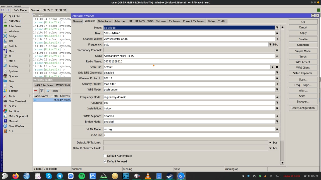Image resolution: width=321 pixels, height=180 pixels.
Task: Switch to the Data Rates tab
Action: 105,21
